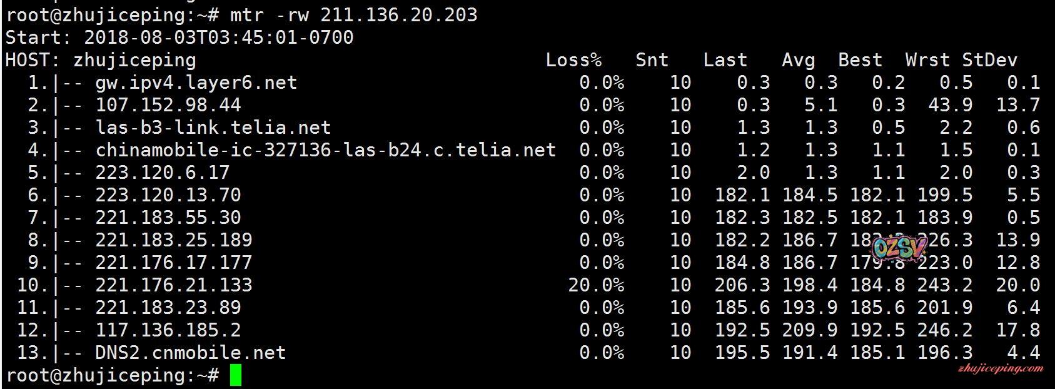Open the zhujiceping.com watermark link
Image resolution: width=1055 pixels, height=389 pixels.
click(x=1000, y=368)
